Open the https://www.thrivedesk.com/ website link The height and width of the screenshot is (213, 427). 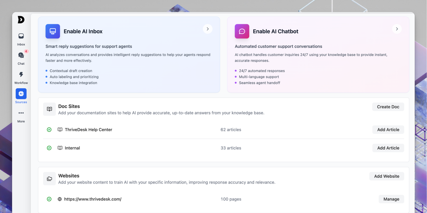[93, 199]
